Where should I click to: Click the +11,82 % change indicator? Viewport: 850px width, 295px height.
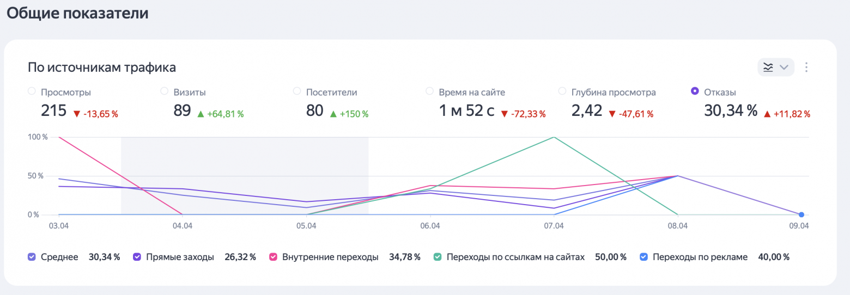click(x=786, y=114)
